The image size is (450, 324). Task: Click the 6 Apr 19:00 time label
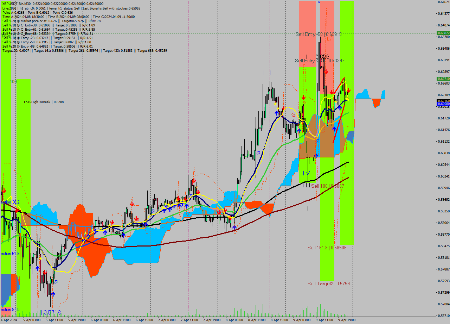(144, 320)
